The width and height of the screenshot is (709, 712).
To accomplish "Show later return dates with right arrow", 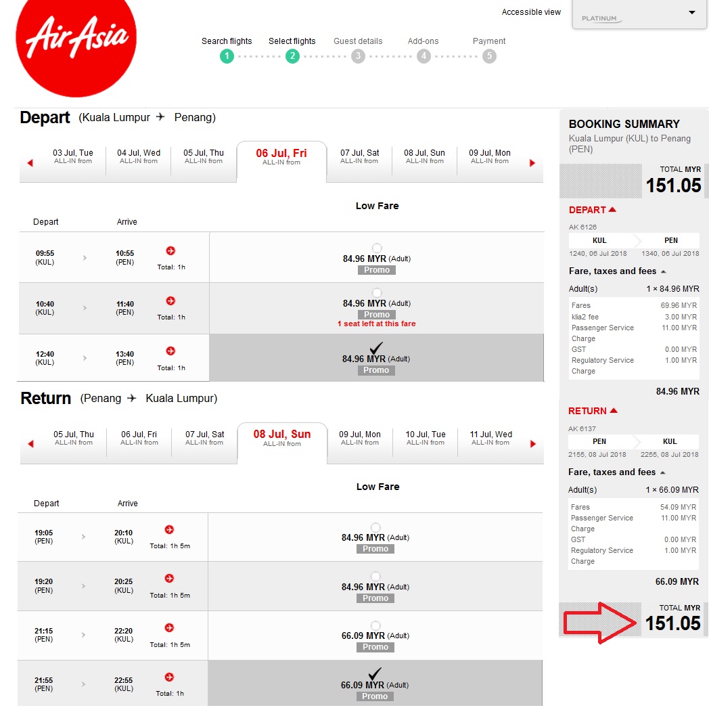I will pos(533,444).
